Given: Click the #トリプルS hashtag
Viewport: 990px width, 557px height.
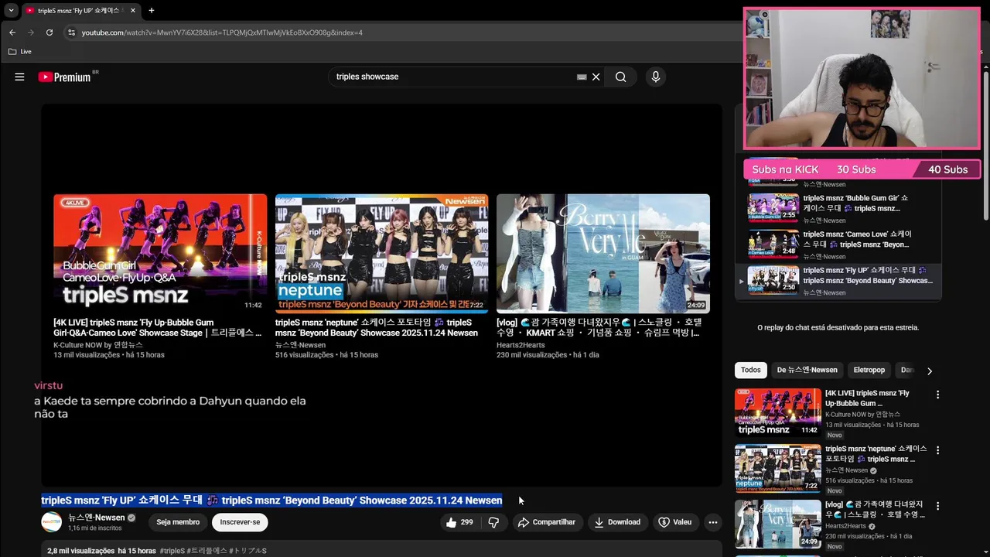Looking at the screenshot, I should pyautogui.click(x=247, y=551).
